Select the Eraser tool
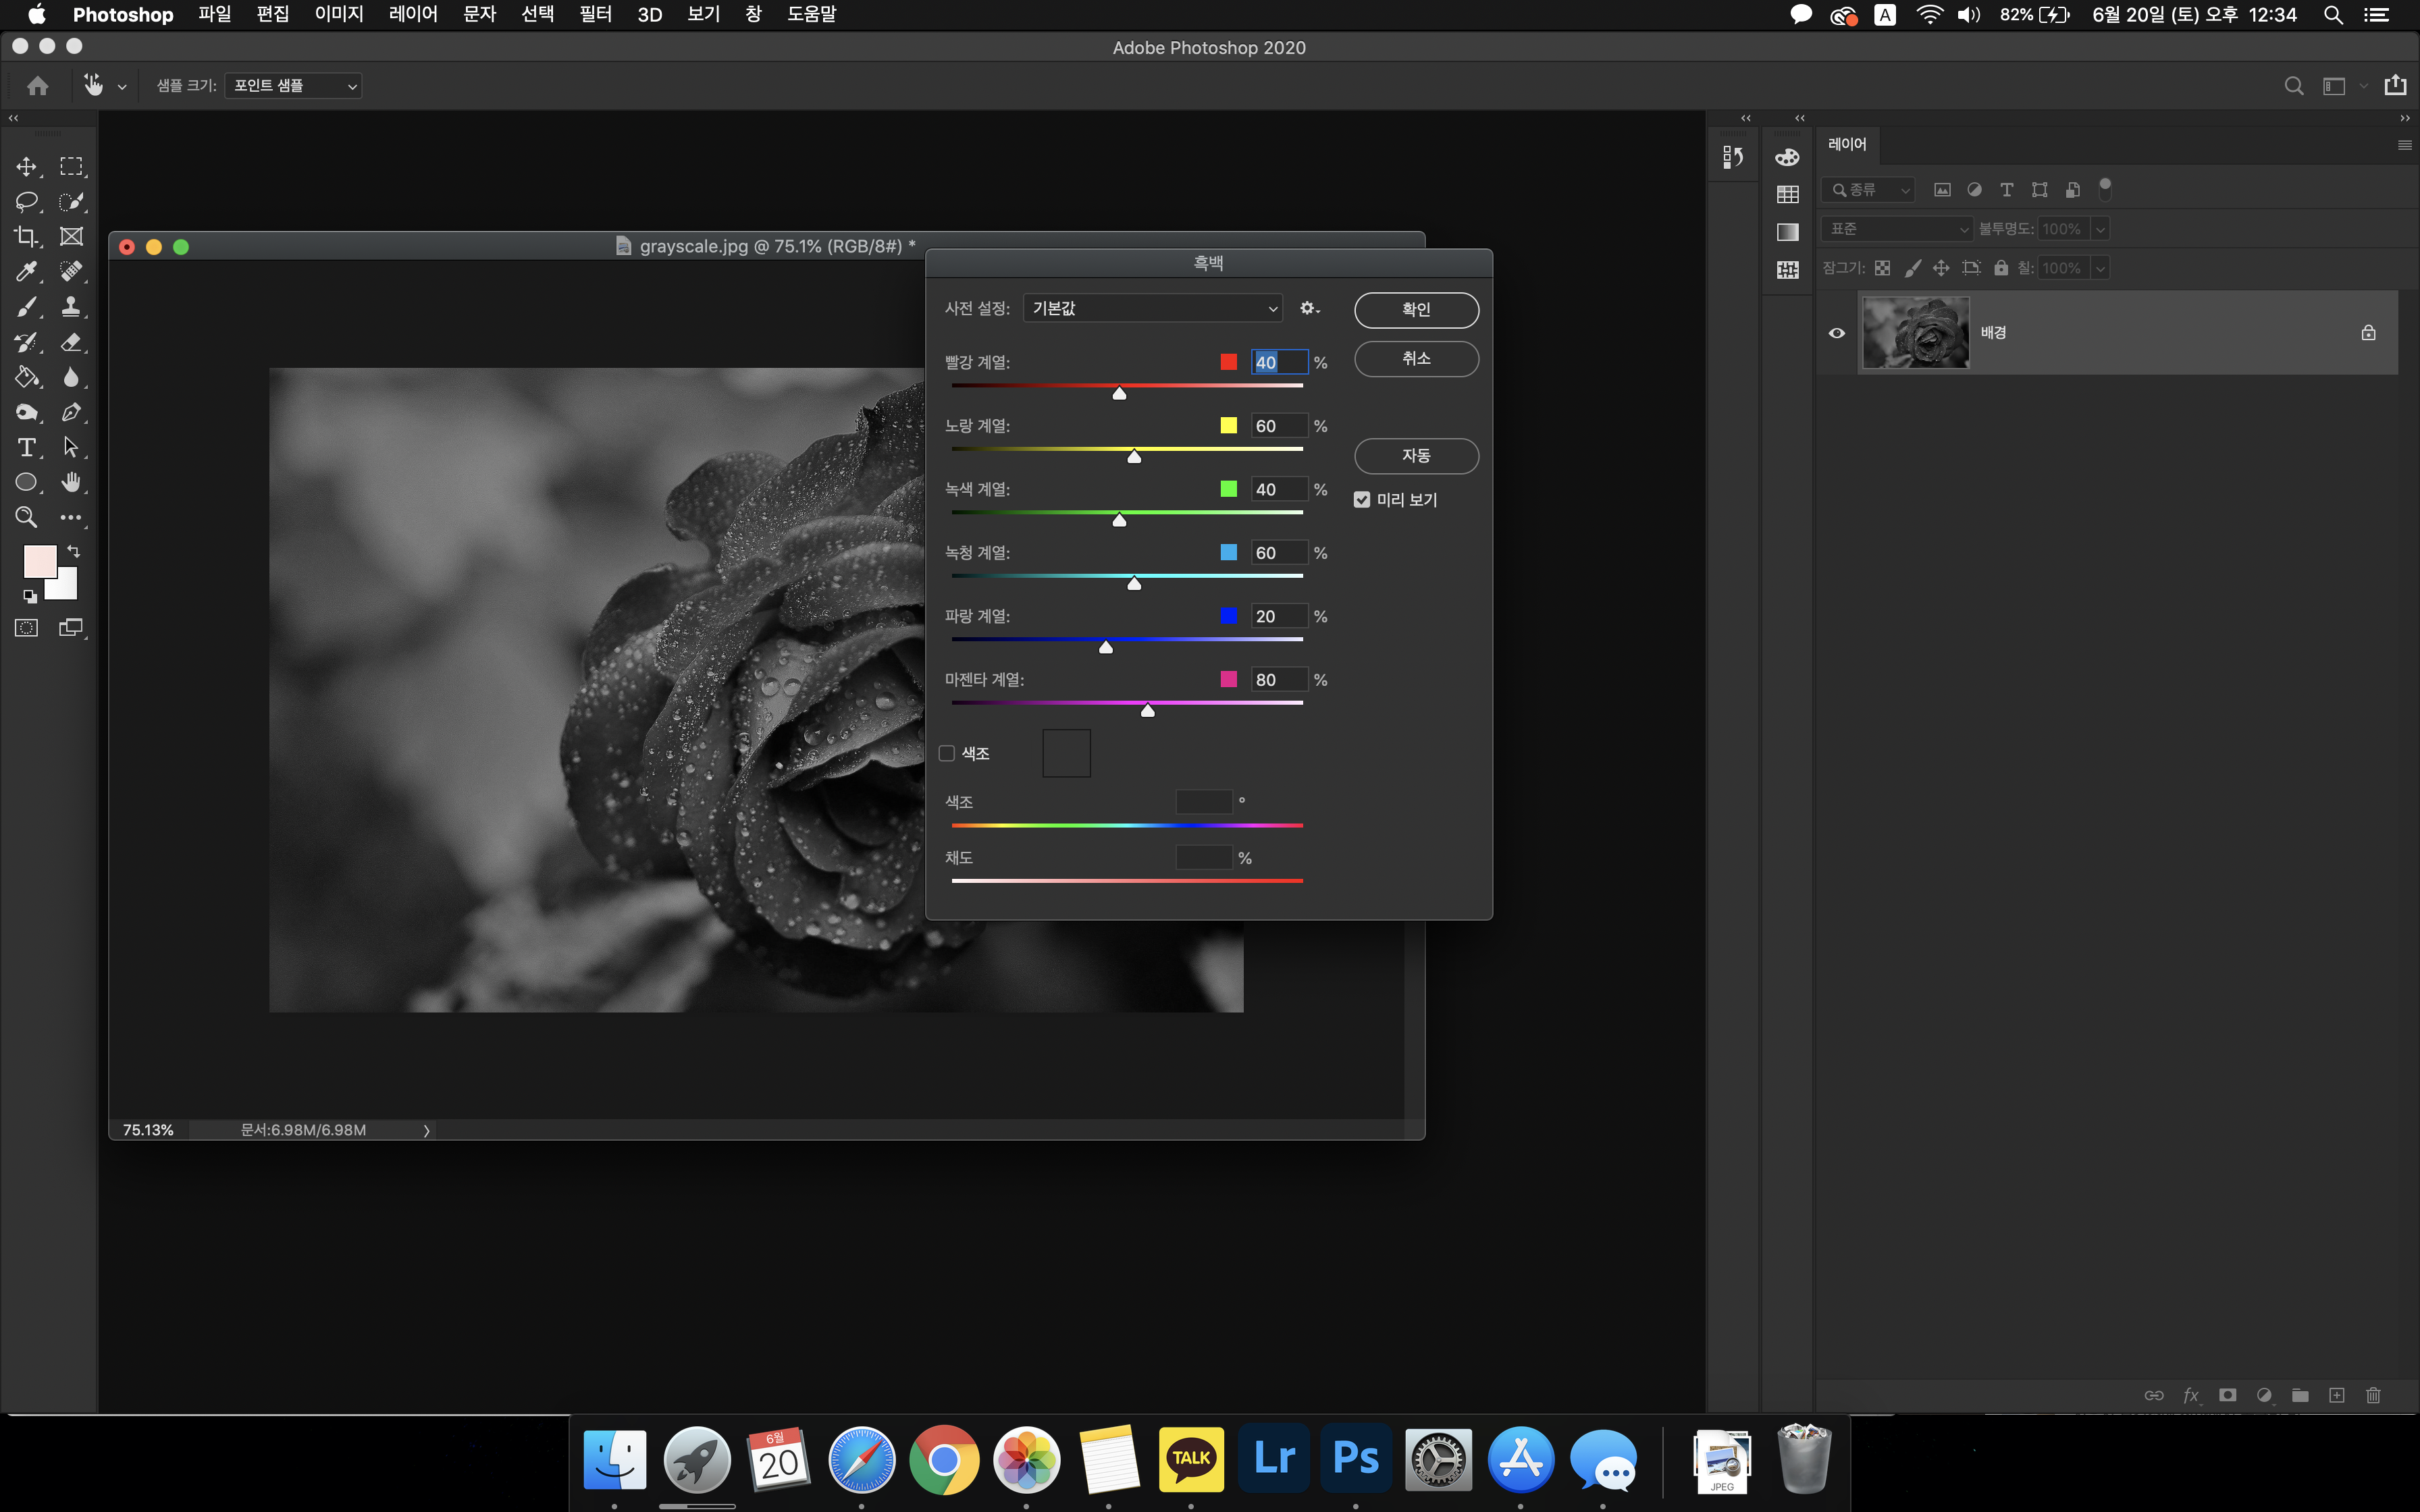The width and height of the screenshot is (2420, 1512). 71,342
